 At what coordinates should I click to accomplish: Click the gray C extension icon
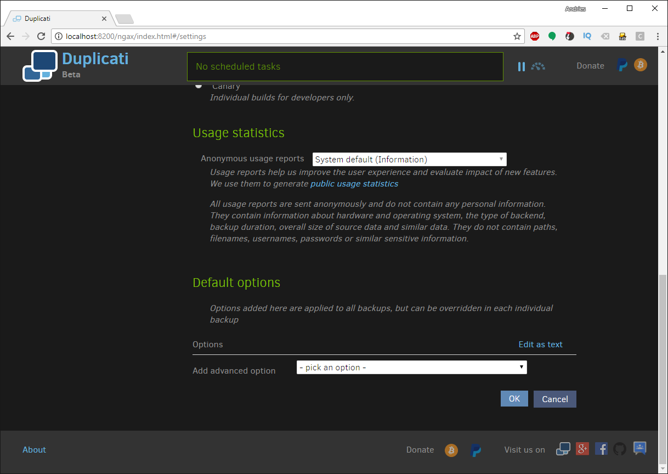coord(640,36)
